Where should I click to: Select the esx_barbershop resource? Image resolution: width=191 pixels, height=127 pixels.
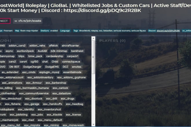click(56, 83)
